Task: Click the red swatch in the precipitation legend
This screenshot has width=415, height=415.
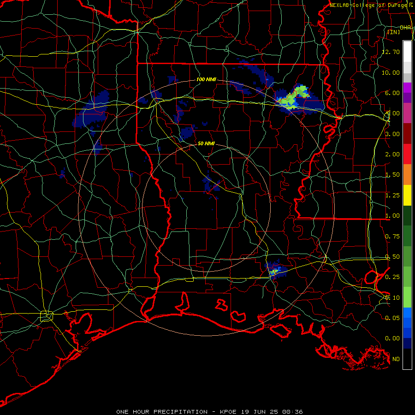Action: (x=407, y=154)
